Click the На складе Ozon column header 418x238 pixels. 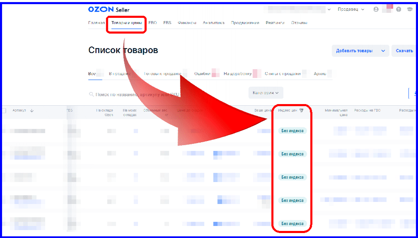tap(105, 112)
